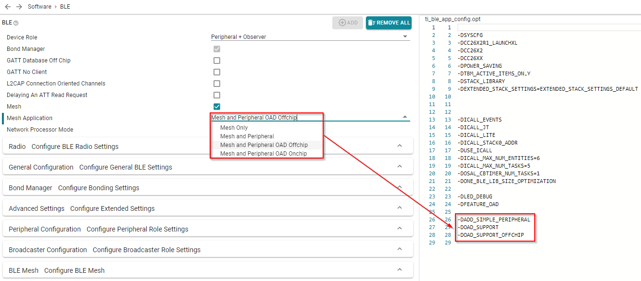This screenshot has height=281, width=641.
Task: Expand General Configuration section chevron
Action: click(x=399, y=167)
